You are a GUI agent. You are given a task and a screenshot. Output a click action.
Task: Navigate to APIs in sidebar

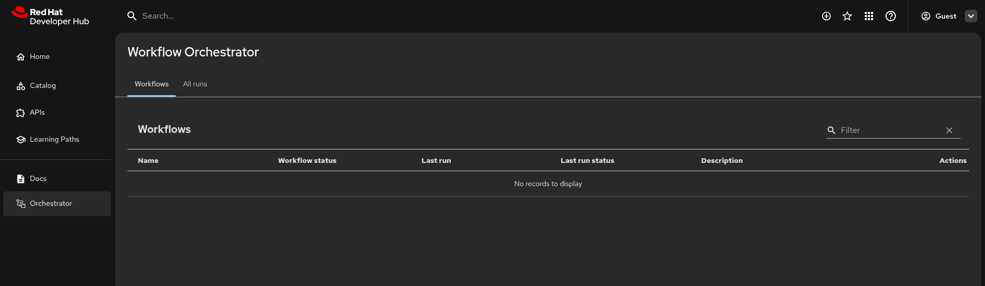click(x=37, y=112)
